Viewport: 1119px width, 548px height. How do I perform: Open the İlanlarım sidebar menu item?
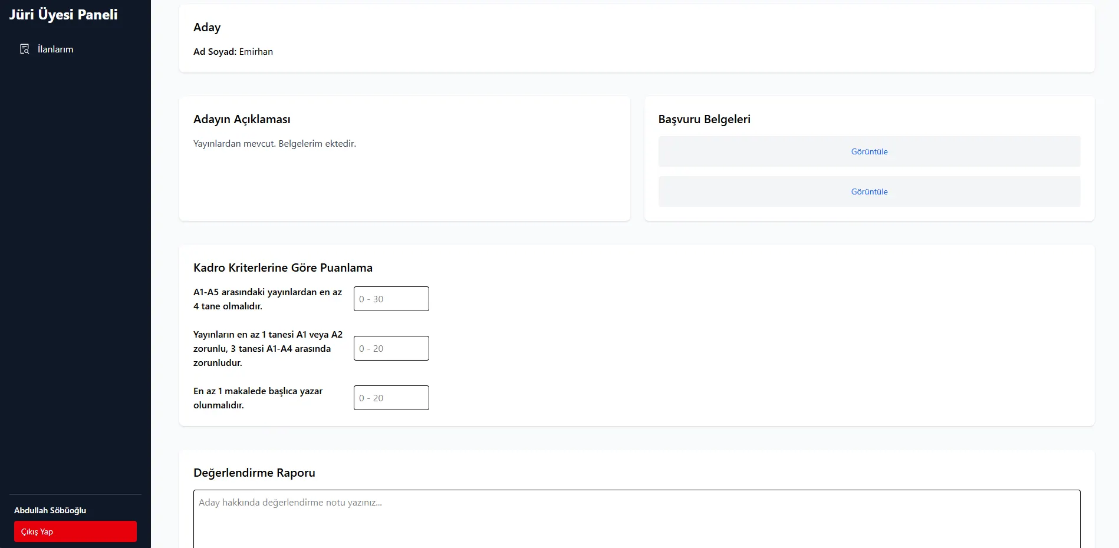[75, 49]
